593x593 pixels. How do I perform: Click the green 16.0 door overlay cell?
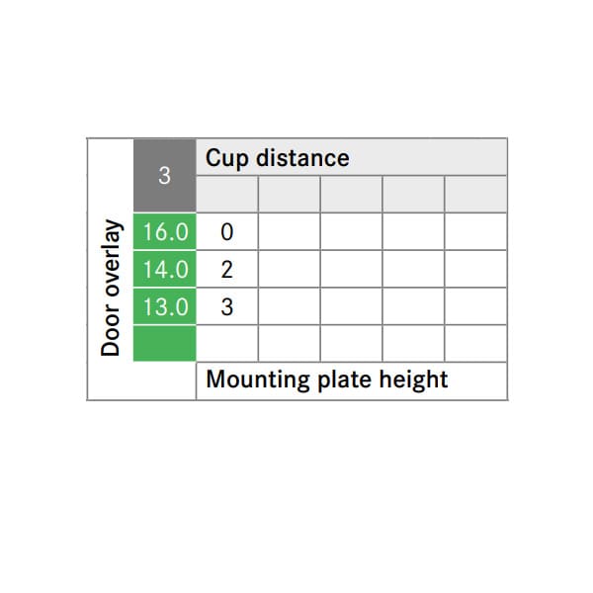click(x=164, y=231)
